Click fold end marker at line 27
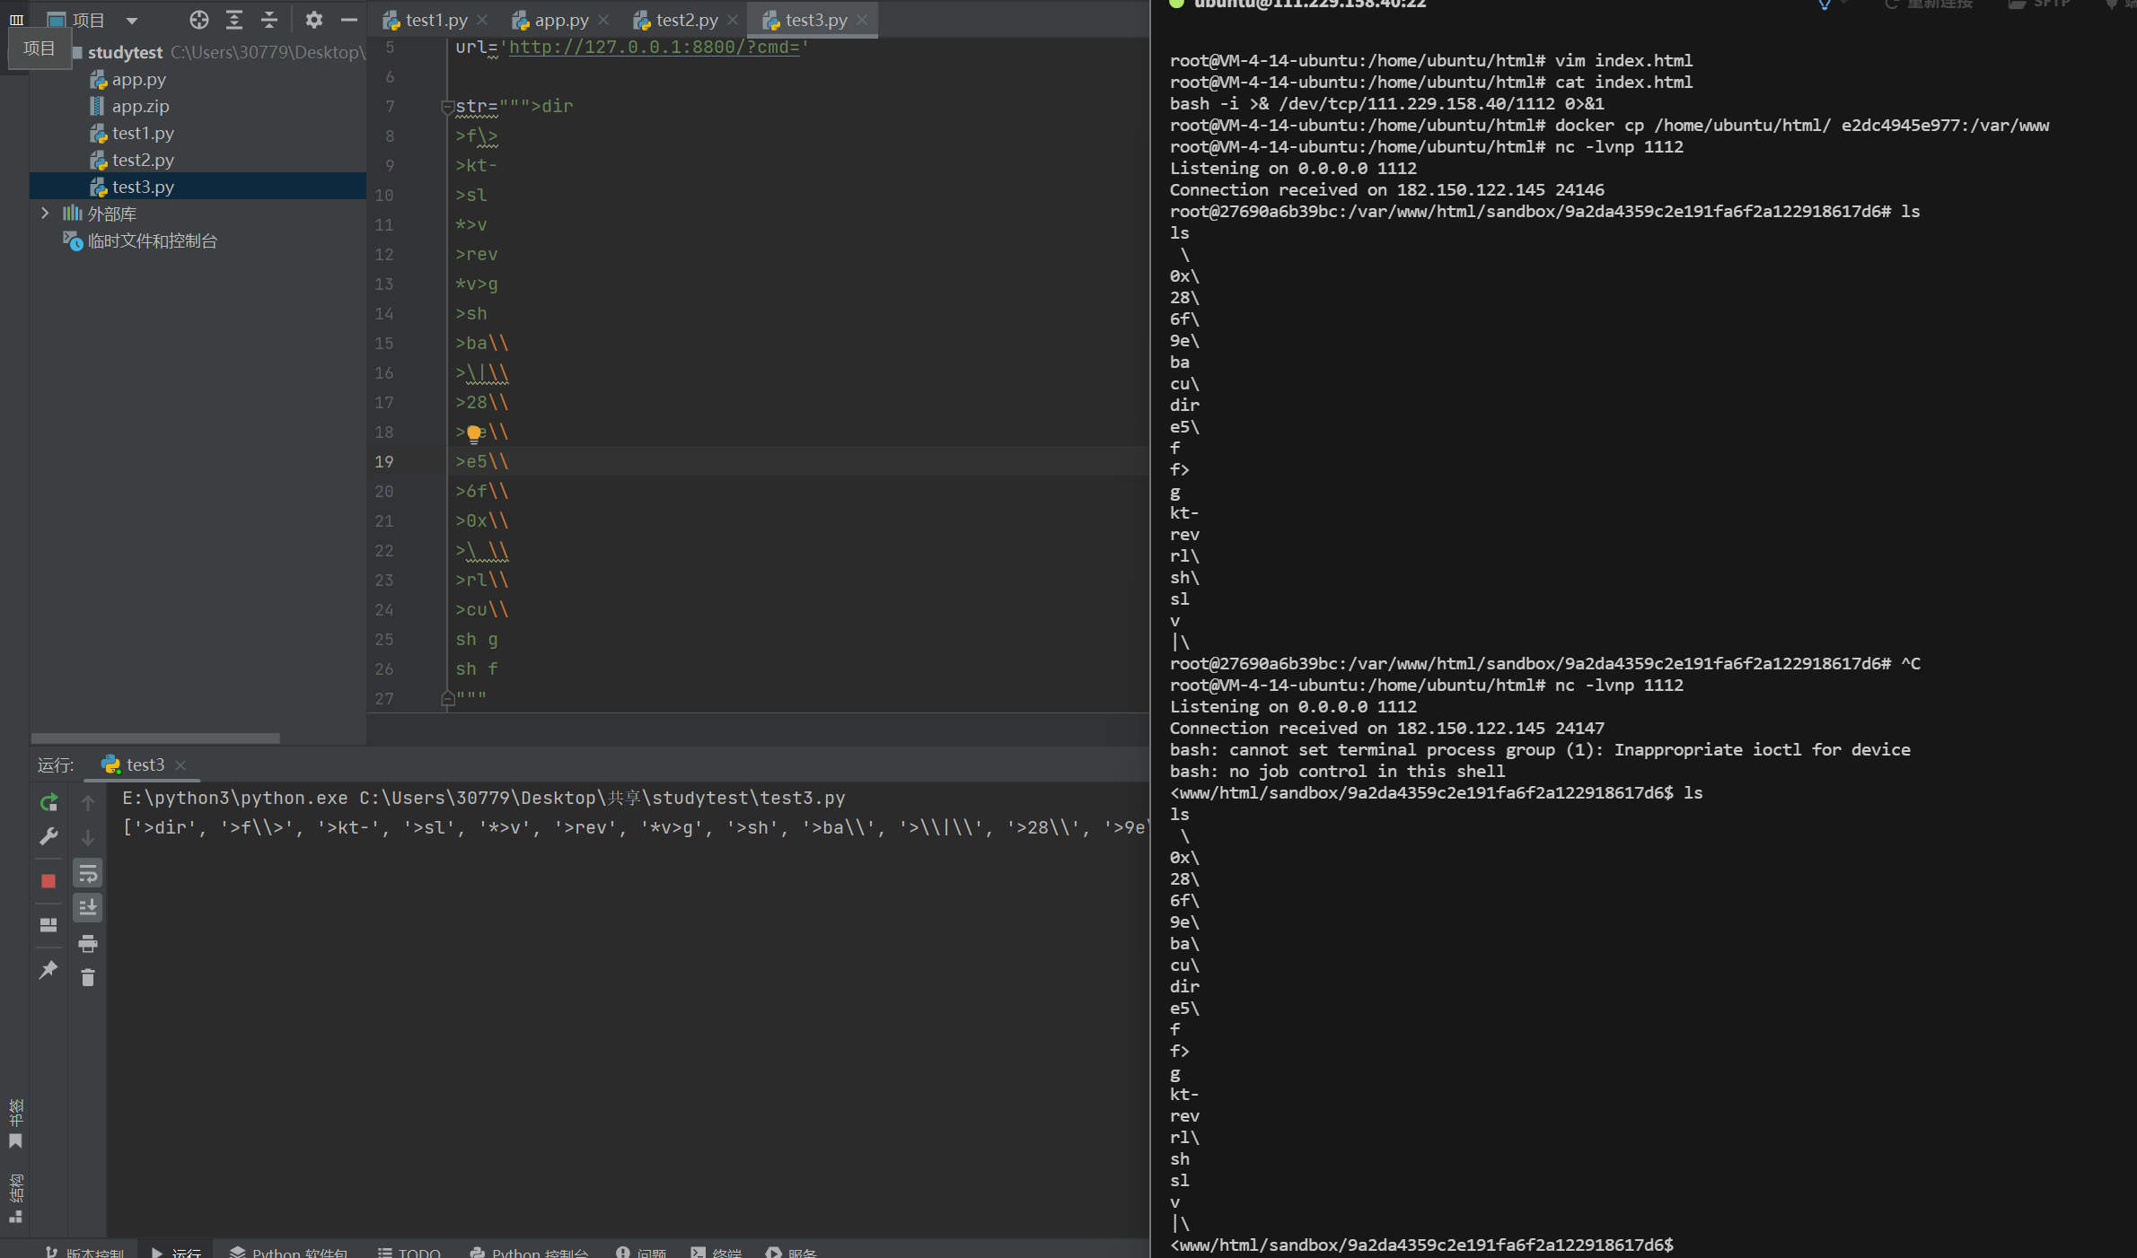 447,699
